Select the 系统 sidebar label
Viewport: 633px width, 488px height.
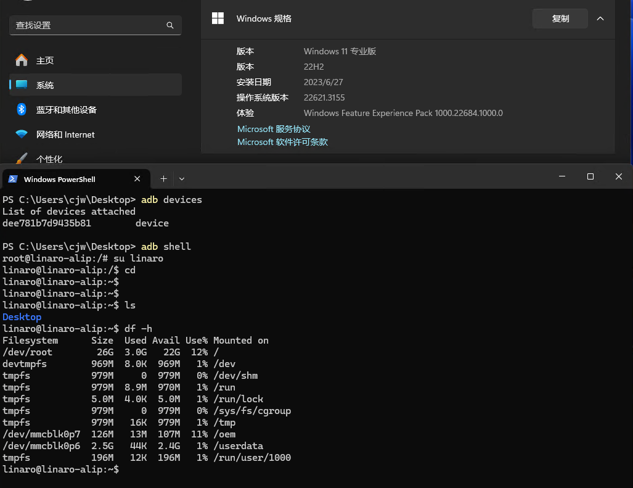[45, 85]
